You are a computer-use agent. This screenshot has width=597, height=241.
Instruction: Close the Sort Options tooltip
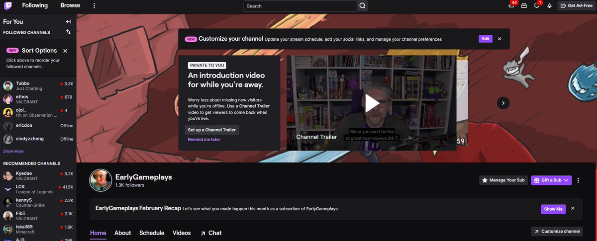coord(65,51)
